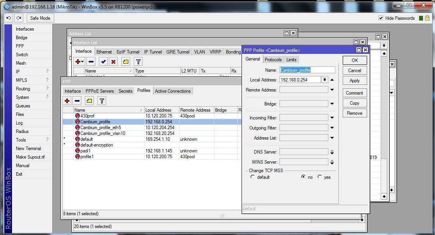
Task: Open the PPPoE Servers tab in PPP window
Action: coord(100,91)
